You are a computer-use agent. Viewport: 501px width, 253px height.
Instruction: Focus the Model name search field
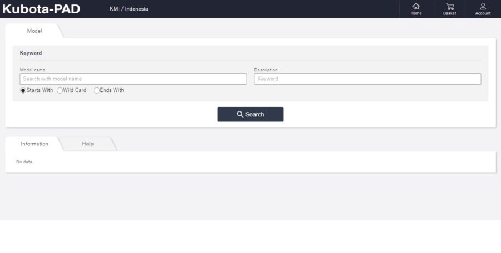pos(133,79)
